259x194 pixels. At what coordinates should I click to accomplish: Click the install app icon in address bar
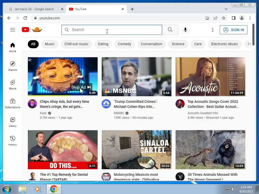(x=207, y=18)
